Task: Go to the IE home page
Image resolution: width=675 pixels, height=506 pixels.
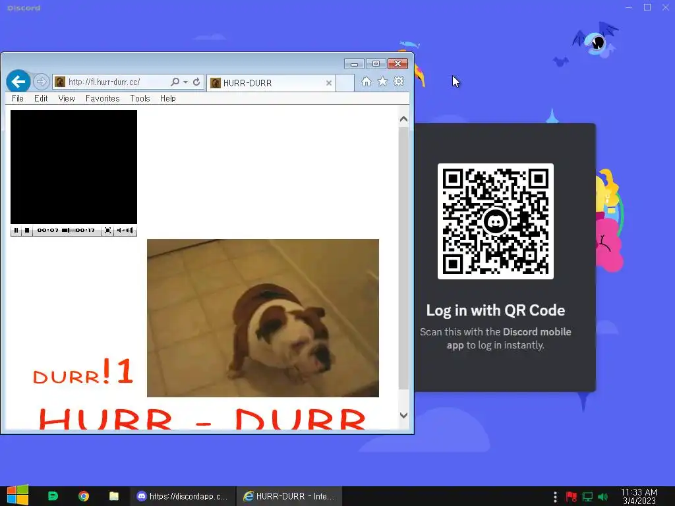Action: coord(367,82)
